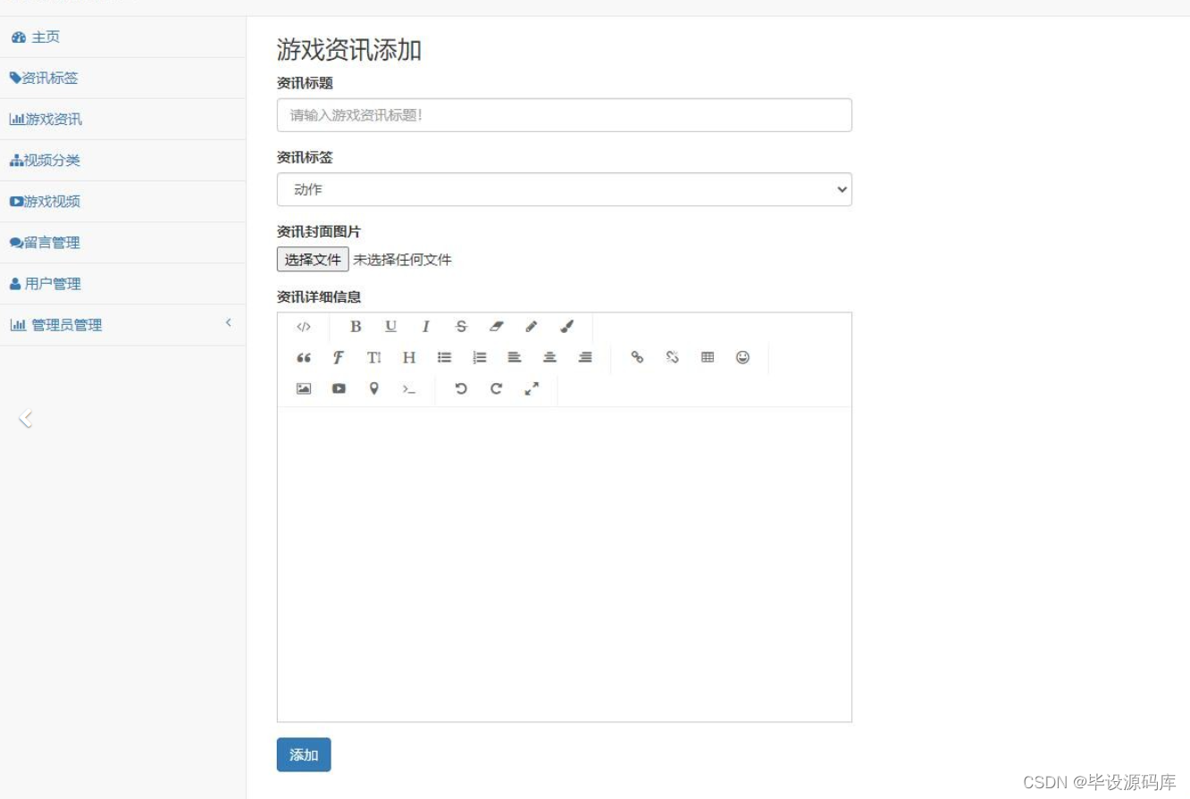This screenshot has height=799, width=1190.
Task: Insert a video via the video icon
Action: coord(339,388)
